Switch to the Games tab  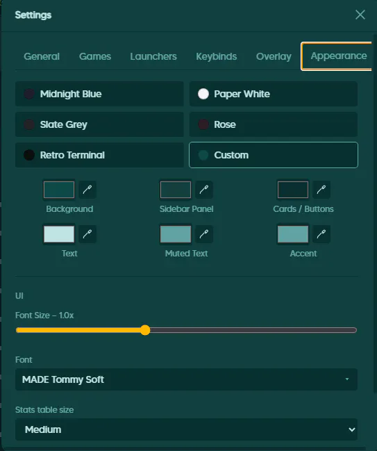click(95, 56)
